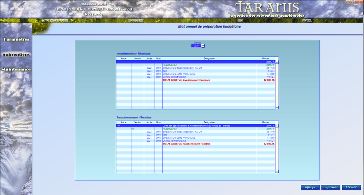Click the Montant column header in Dépenses table
This screenshot has height=195, width=364.
(265, 58)
